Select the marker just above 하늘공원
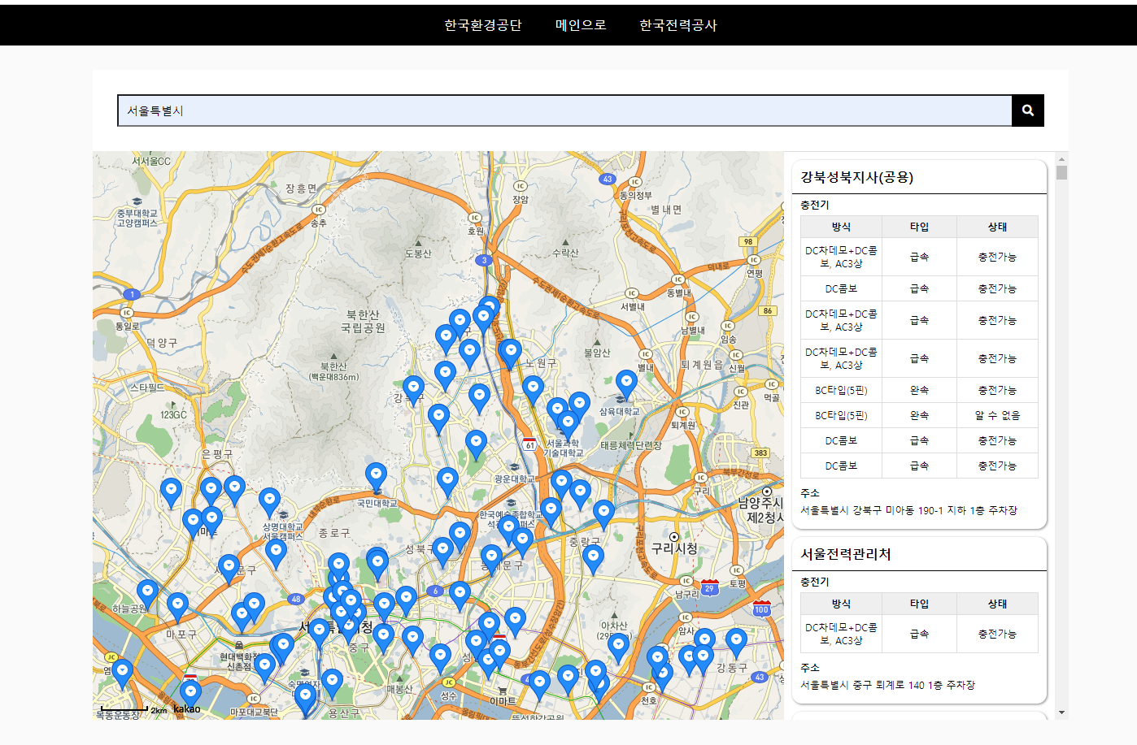This screenshot has height=745, width=1137. [147, 593]
